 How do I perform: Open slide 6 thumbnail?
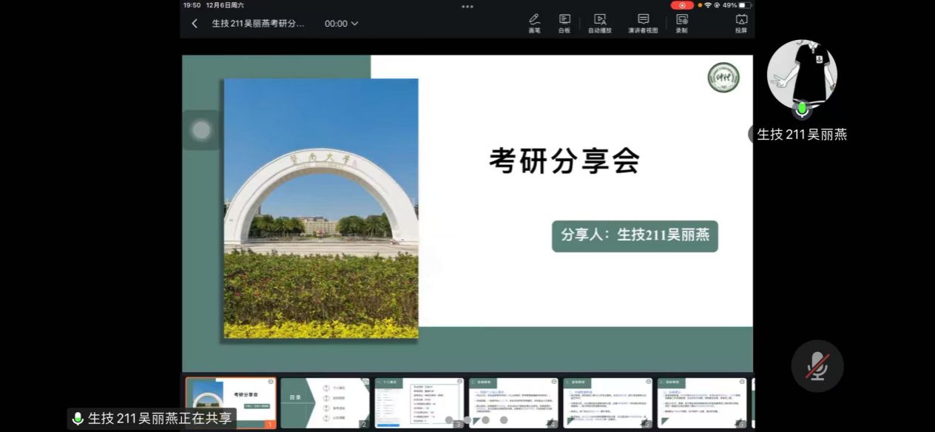point(701,403)
